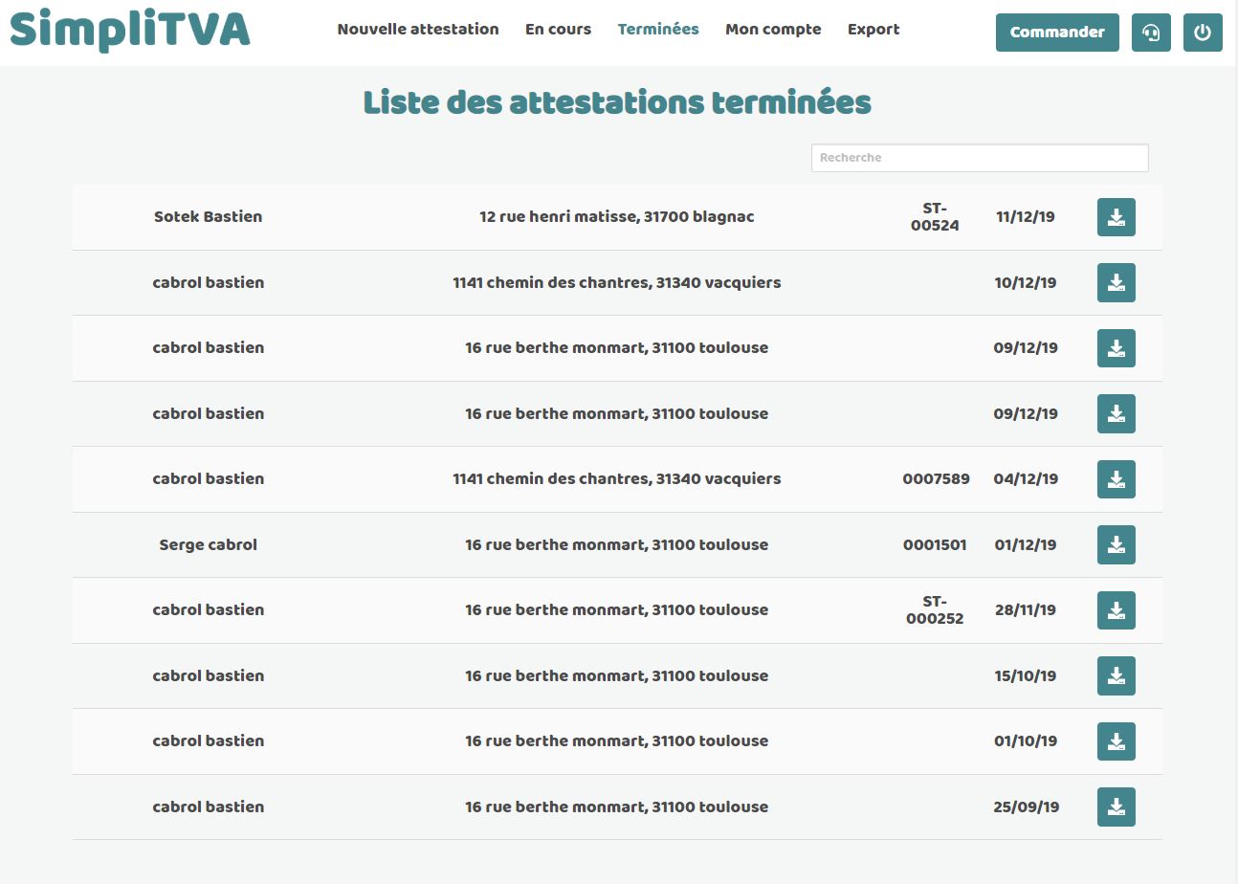Viewport: 1238px width, 884px height.
Task: Download the ST-000252 attestation
Action: [1116, 610]
